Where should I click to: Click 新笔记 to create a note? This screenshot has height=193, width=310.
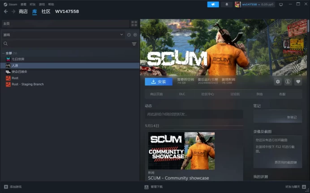[x=292, y=117]
